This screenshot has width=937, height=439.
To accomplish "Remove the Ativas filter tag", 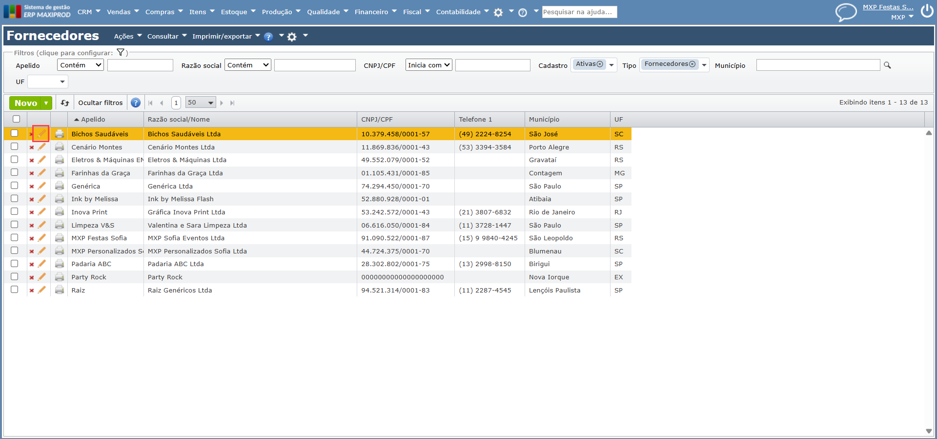I will click(600, 64).
